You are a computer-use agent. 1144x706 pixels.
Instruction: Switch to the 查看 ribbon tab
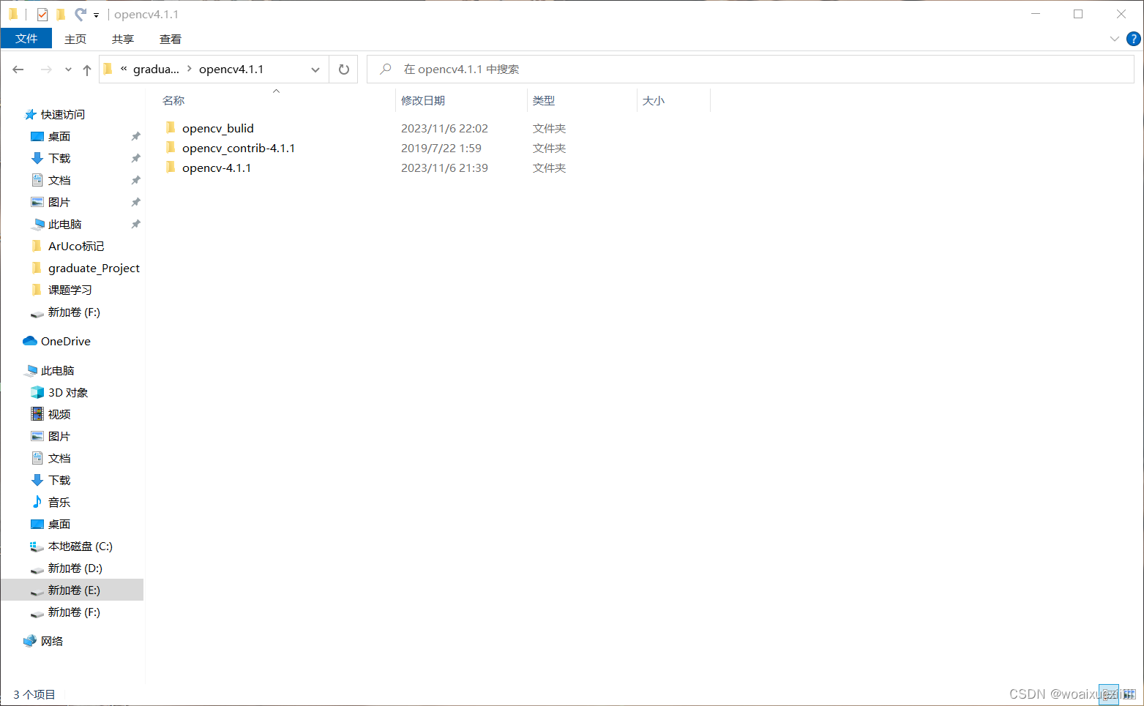pos(170,39)
